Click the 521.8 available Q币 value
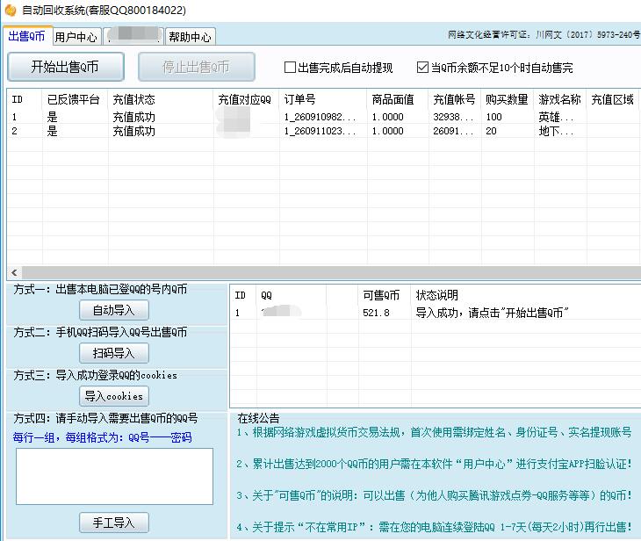641x541 pixels. [376, 313]
